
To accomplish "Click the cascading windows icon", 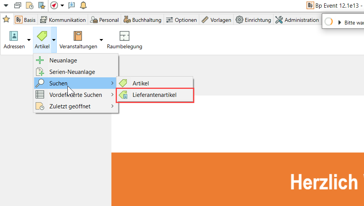I will (18, 5).
